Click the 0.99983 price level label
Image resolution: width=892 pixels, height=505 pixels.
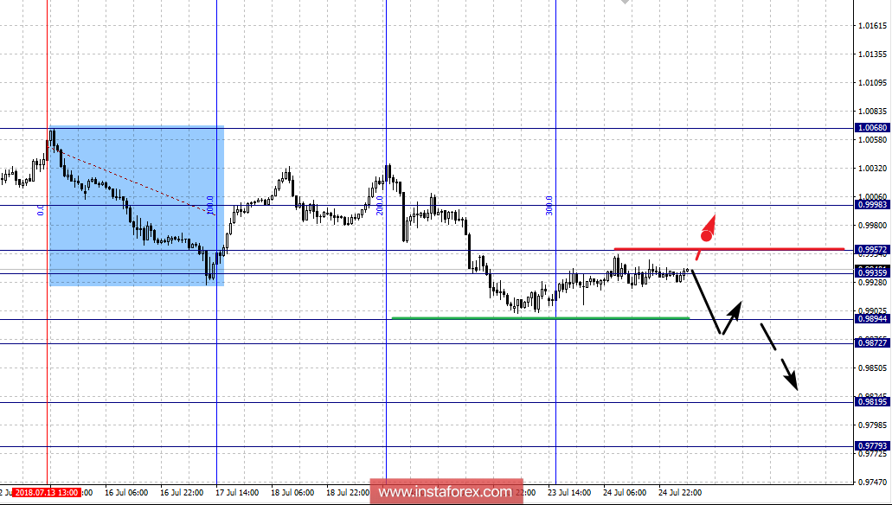coord(872,205)
